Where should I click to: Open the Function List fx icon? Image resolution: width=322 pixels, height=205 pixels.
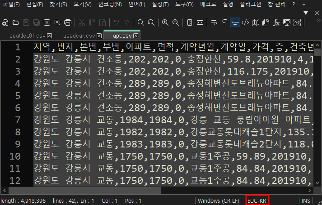coord(276,22)
